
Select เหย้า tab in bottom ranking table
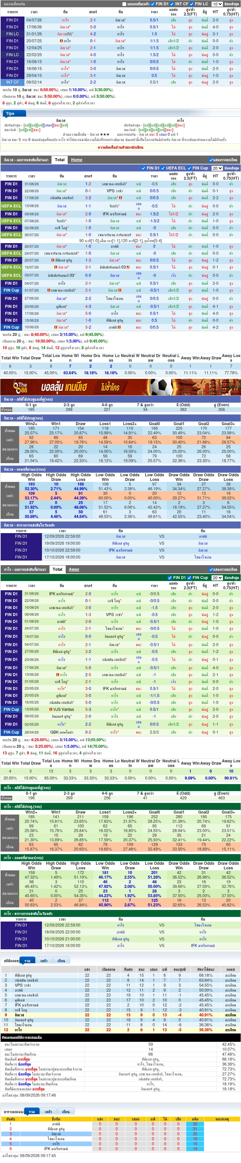pyautogui.click(x=48, y=1111)
